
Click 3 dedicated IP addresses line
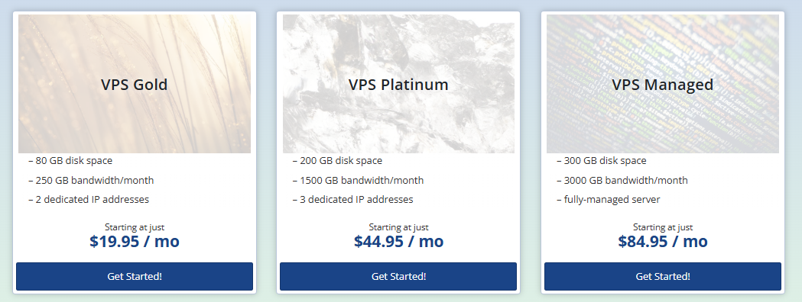click(353, 200)
